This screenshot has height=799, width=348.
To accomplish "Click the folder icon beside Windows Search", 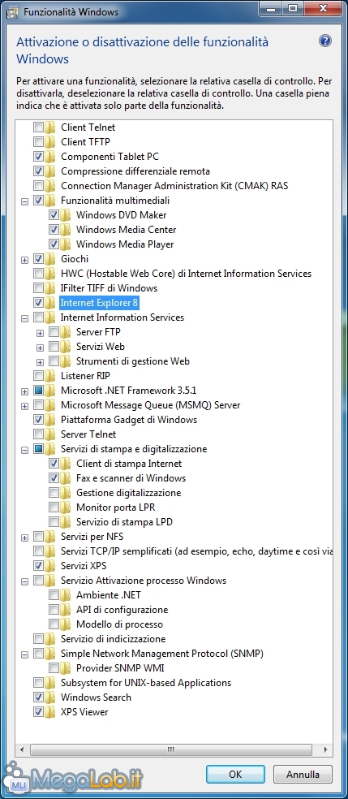I will tap(49, 697).
